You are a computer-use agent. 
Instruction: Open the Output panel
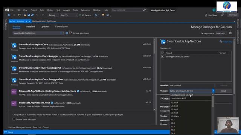point(46,127)
